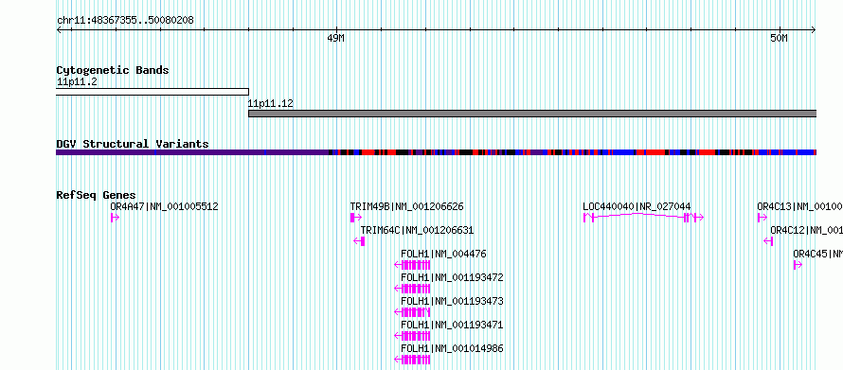Open the TRIM49B|NM_001206626 label

pyautogui.click(x=407, y=206)
